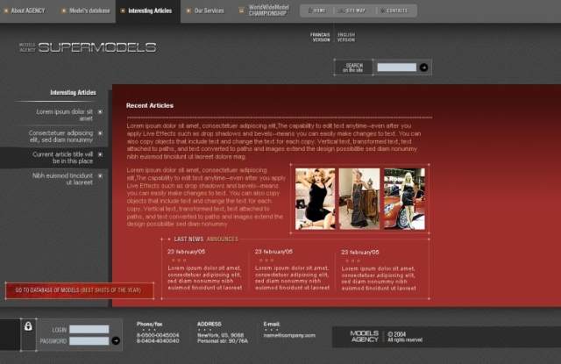Click the ADDRESS text in footer
The image size is (561, 364).
click(209, 324)
